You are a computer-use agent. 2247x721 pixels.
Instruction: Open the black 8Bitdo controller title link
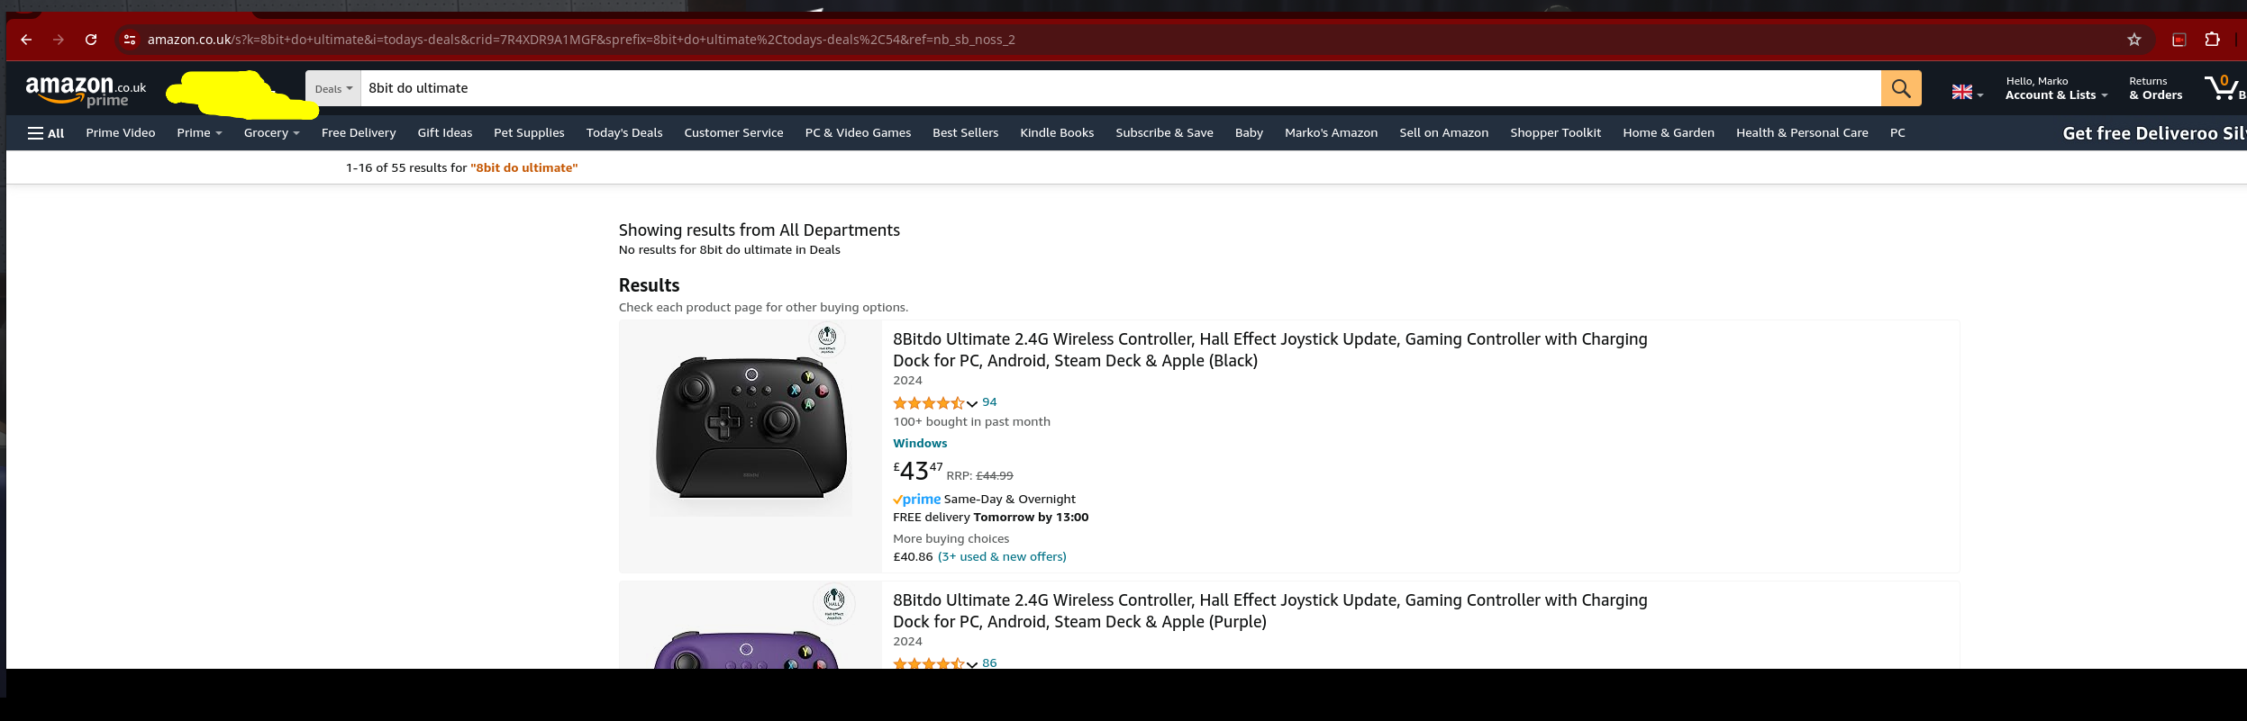1269,350
